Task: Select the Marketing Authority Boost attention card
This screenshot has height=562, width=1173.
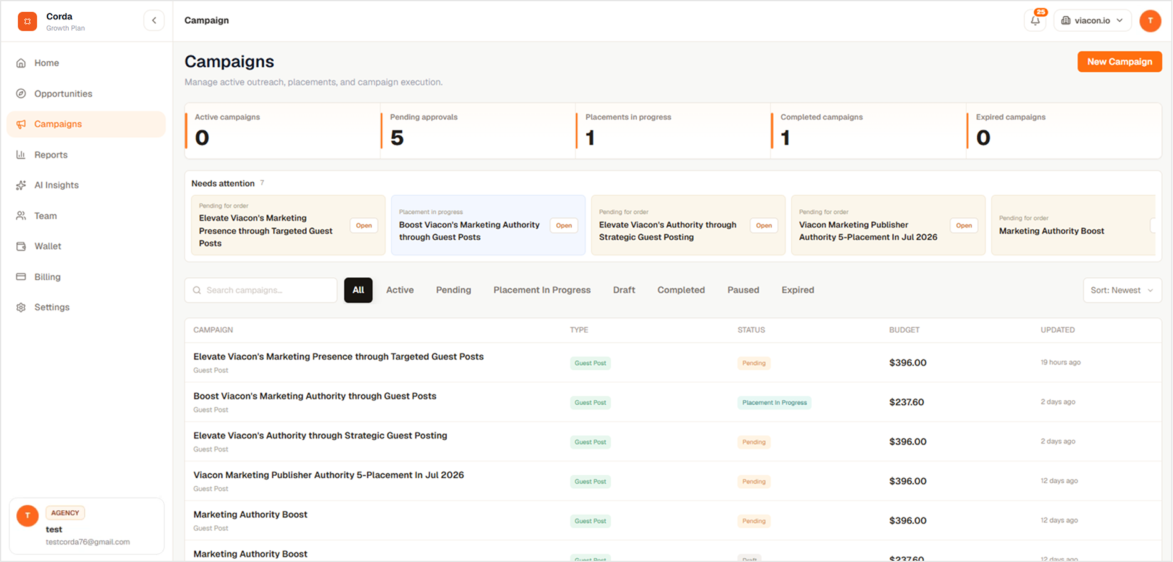Action: click(1073, 225)
